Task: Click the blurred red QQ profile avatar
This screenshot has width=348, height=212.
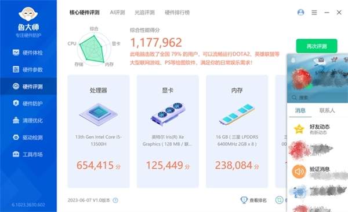Action: click(x=301, y=79)
